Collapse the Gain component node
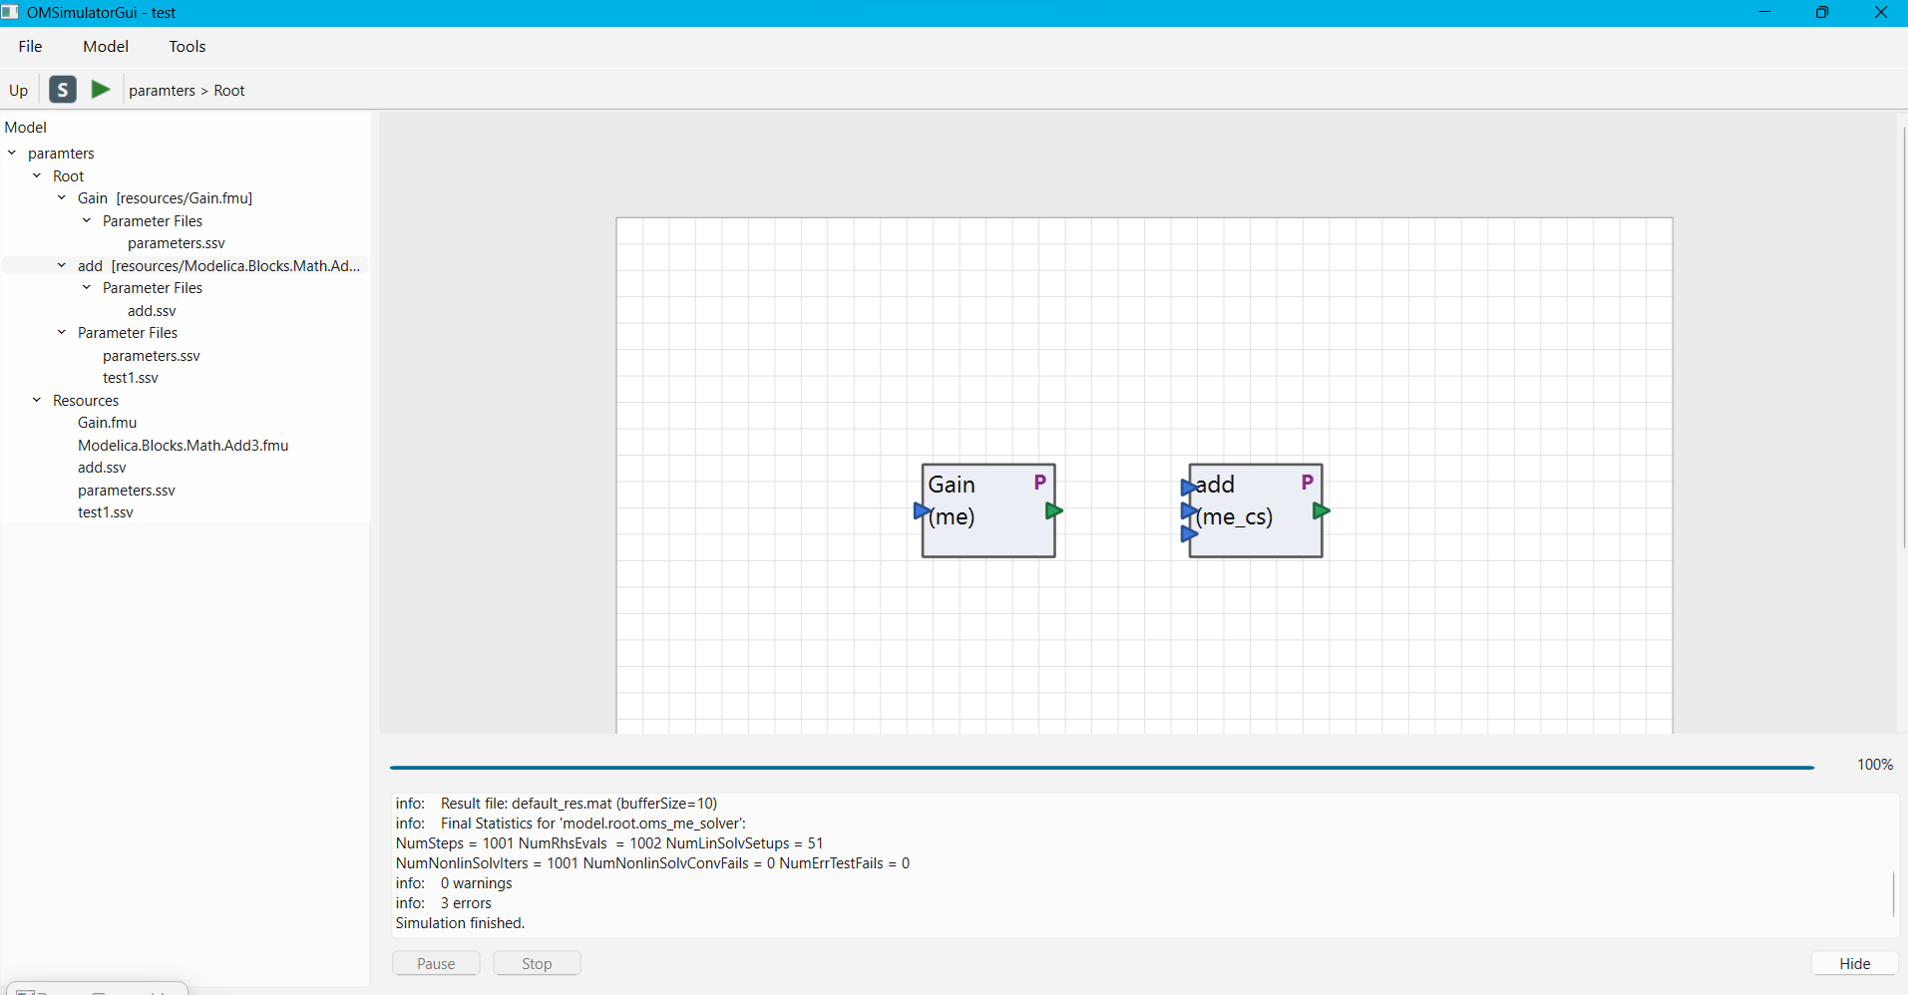The height and width of the screenshot is (995, 1908). [62, 198]
